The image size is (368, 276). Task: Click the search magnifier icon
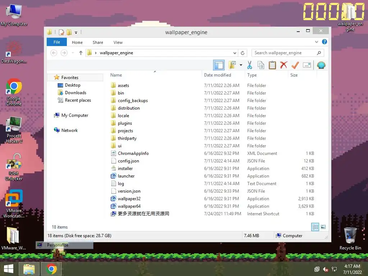(319, 53)
